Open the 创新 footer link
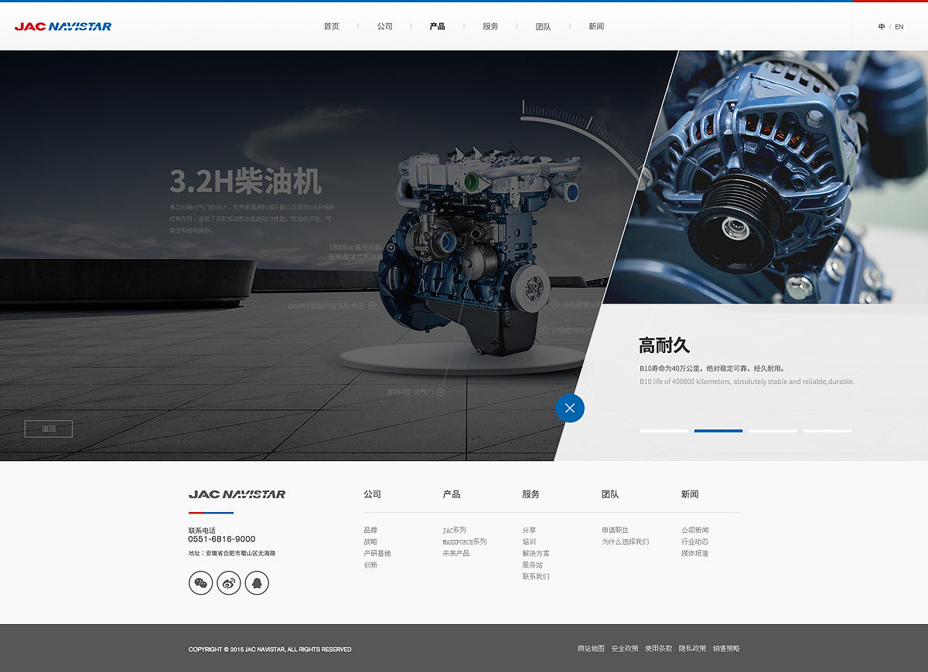This screenshot has height=672, width=928. tap(370, 565)
